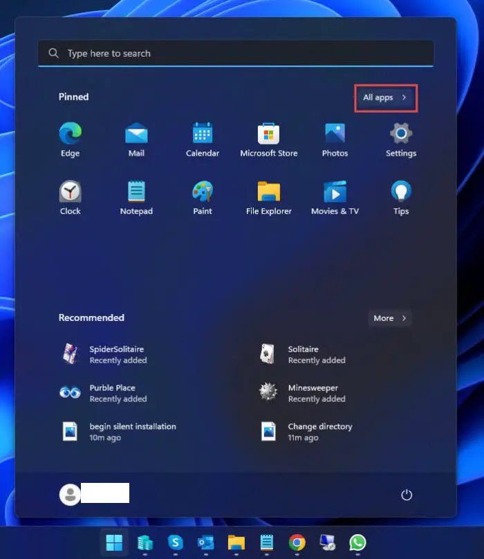Click the power button icon

[407, 495]
